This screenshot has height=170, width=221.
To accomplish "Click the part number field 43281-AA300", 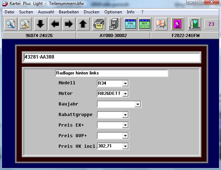I will (x=111, y=57).
